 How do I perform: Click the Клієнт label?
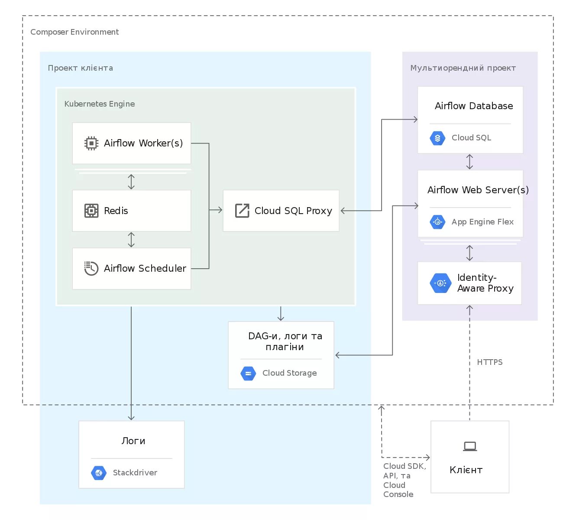466,470
